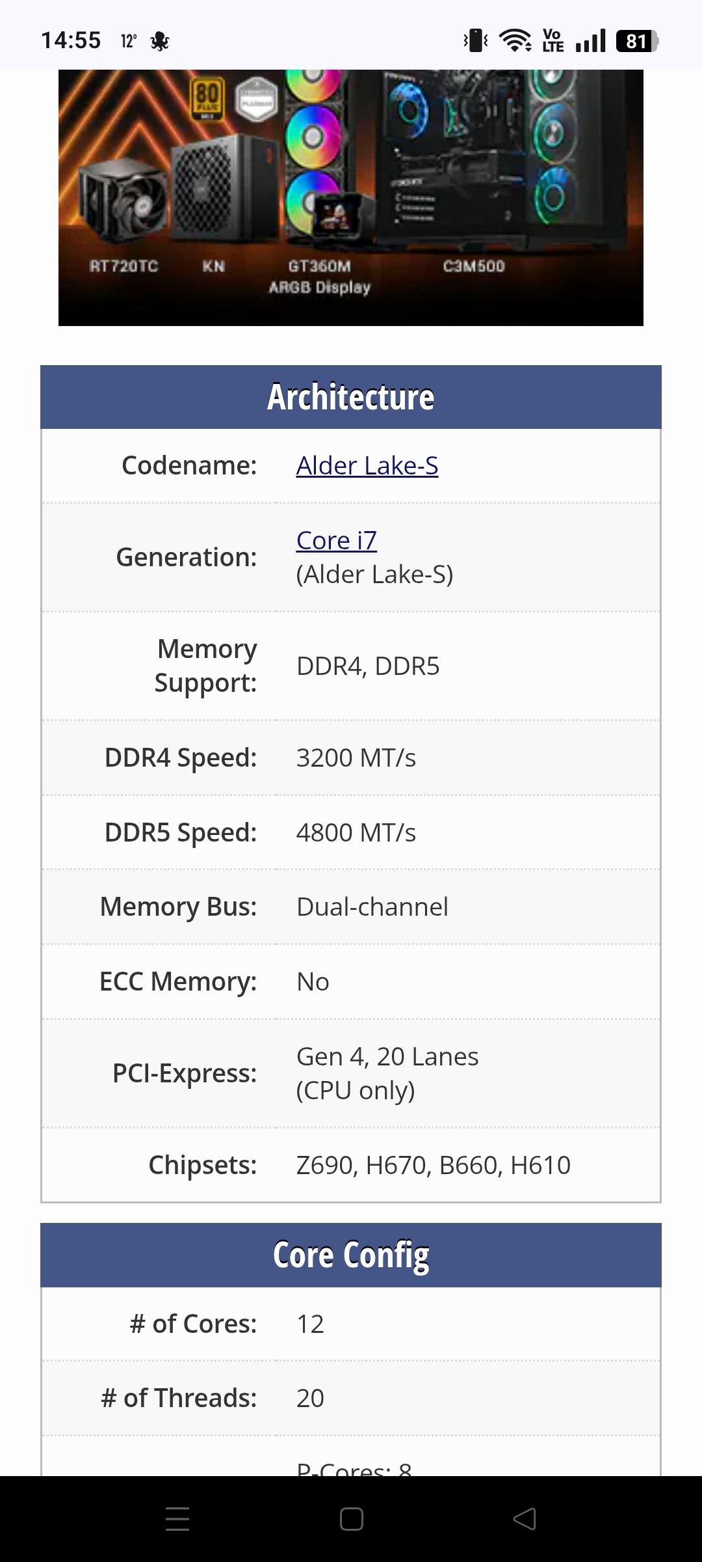
Task: Tap the 4800 MT/s DDR5 speed value
Action: click(356, 832)
